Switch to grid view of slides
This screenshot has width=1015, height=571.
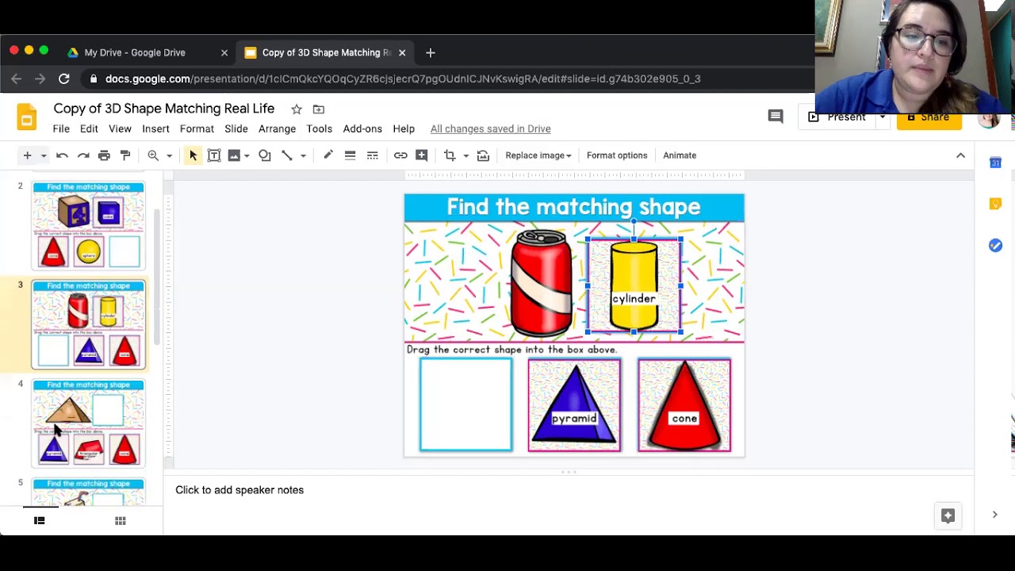[121, 521]
